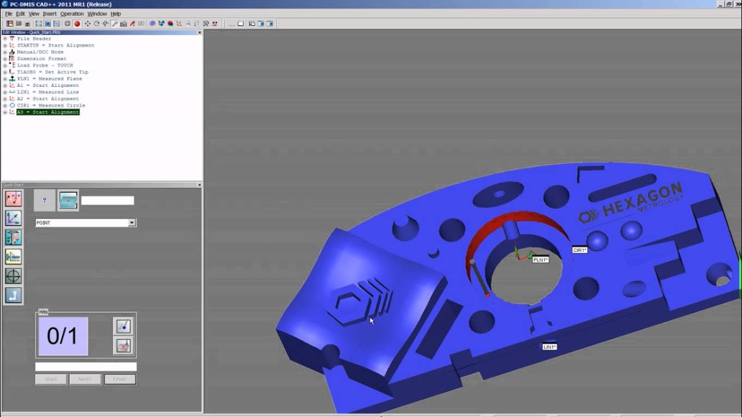Viewport: 742px width, 417px height.
Task: Click the <Back button
Action: point(51,379)
